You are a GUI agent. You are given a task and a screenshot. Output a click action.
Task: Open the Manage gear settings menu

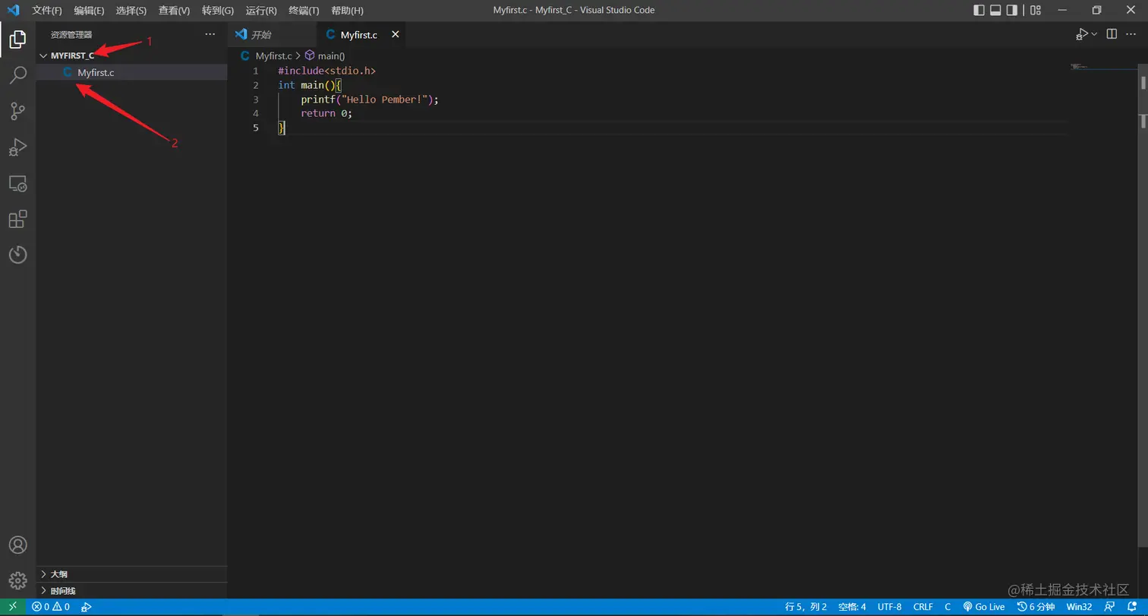click(x=17, y=580)
